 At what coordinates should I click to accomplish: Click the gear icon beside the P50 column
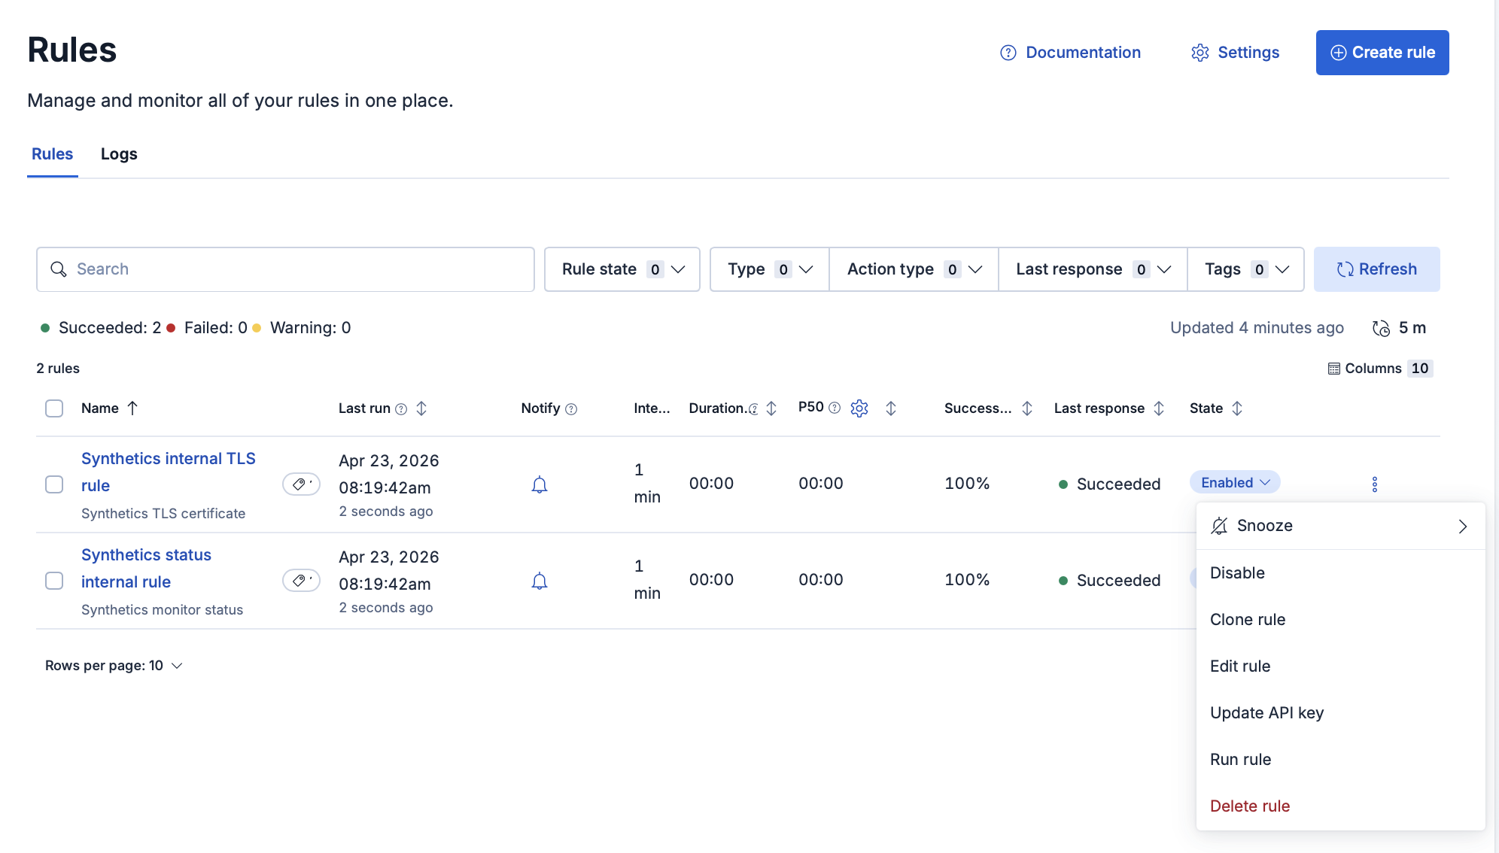click(859, 408)
